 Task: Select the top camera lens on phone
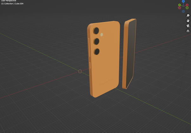point(96,31)
